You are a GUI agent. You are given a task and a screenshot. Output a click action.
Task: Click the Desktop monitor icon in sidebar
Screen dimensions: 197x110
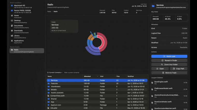point(12,20)
